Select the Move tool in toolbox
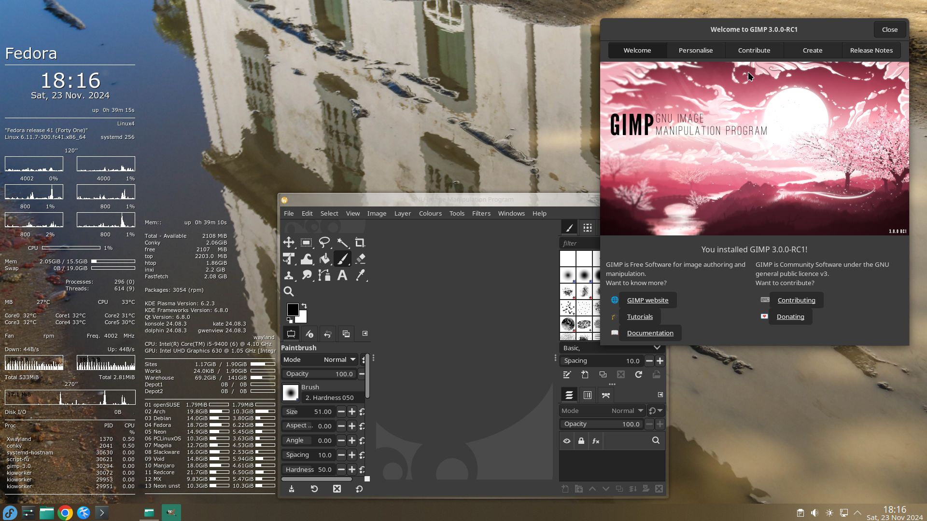The image size is (927, 521). (289, 243)
